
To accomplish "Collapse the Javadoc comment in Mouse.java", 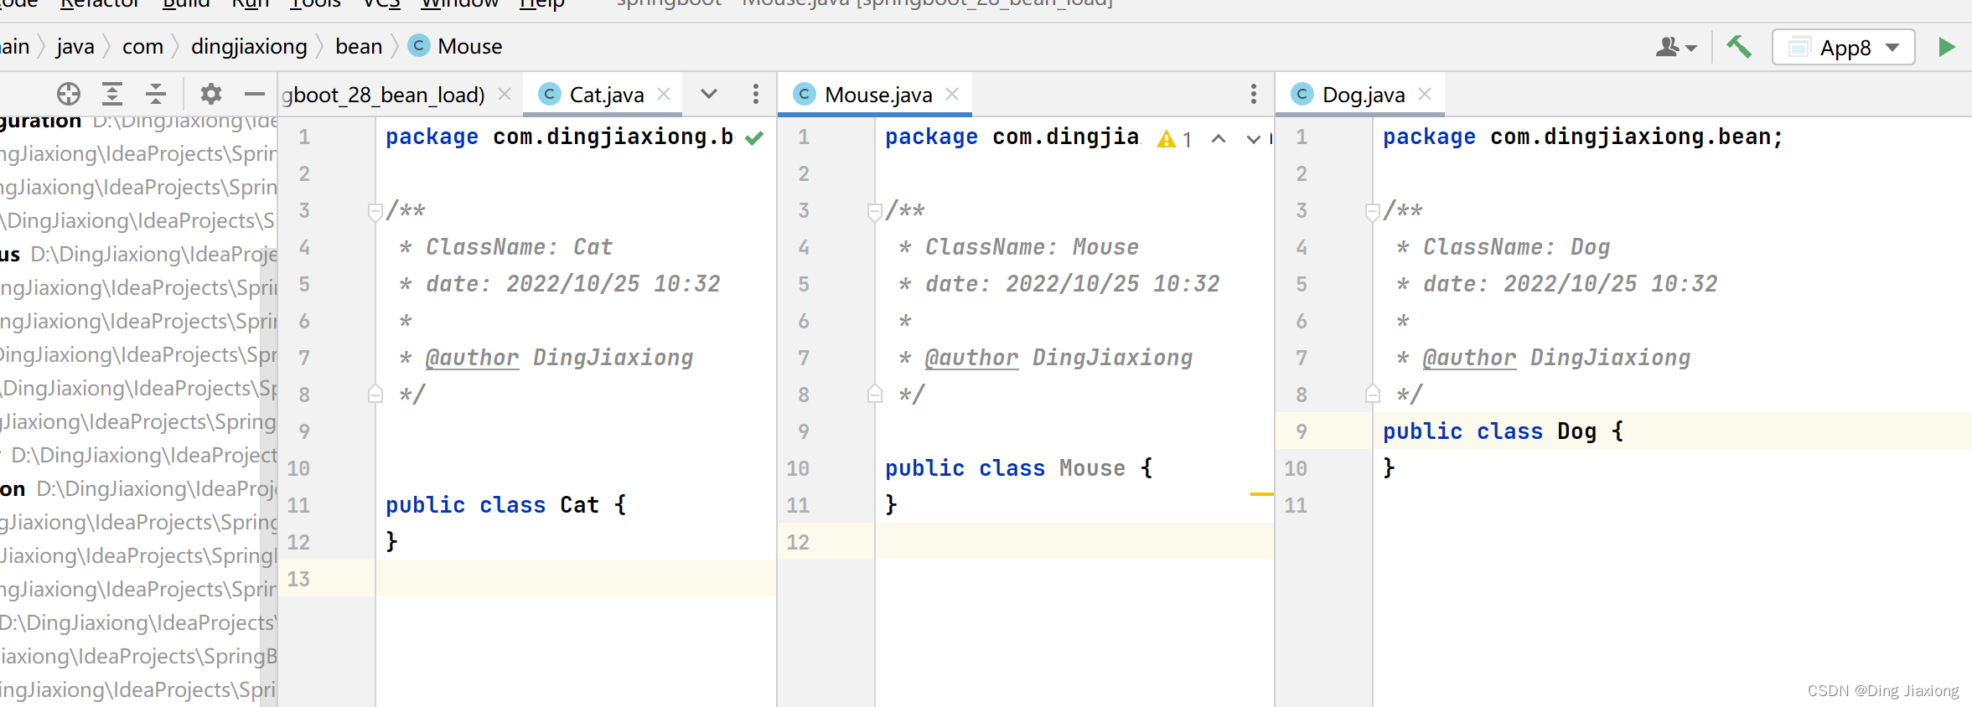I will coord(875,211).
